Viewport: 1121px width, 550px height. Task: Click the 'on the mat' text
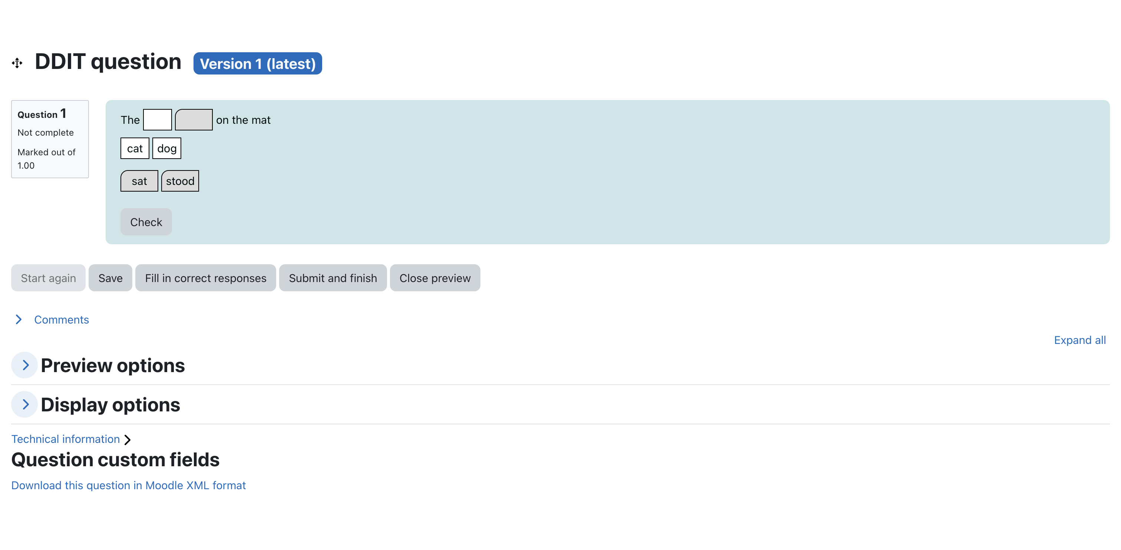[x=243, y=120]
